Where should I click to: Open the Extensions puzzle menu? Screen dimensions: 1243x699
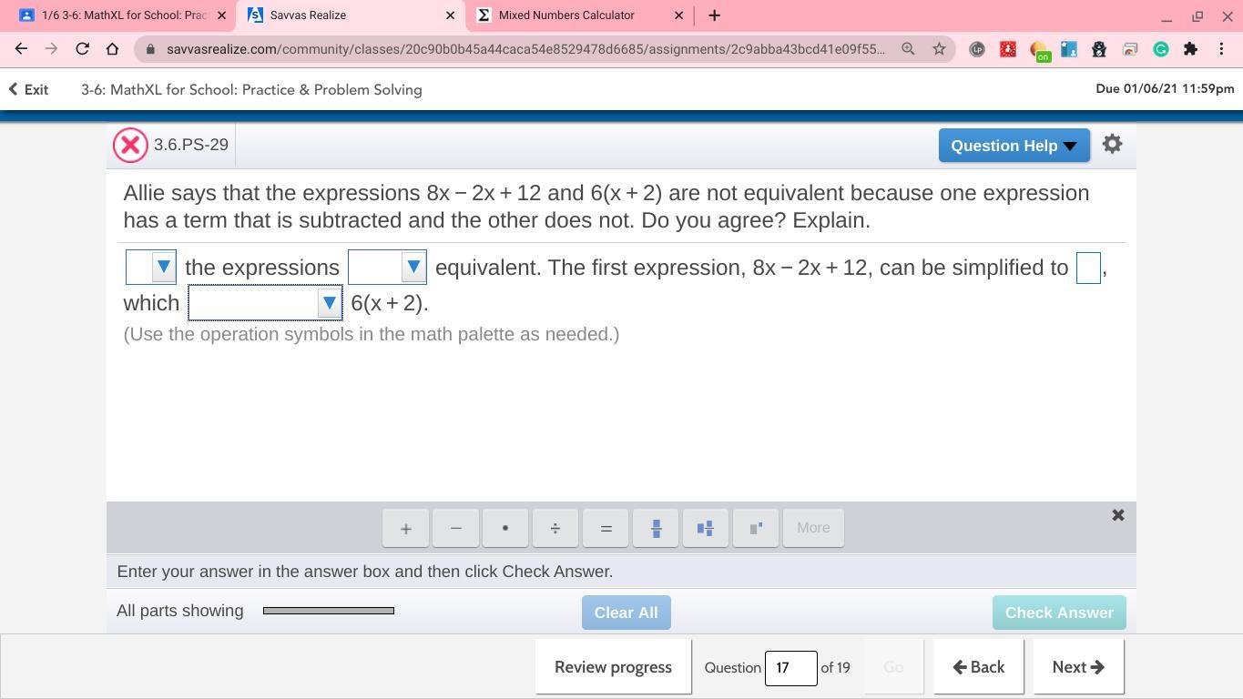(x=1191, y=49)
